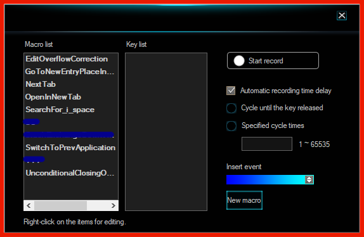Click macro list scroll left arrow
Image resolution: width=364 pixels, height=237 pixels.
[x=29, y=205]
